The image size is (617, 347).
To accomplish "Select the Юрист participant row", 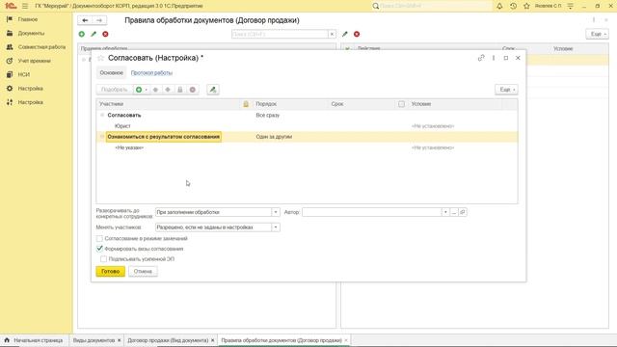I will [307, 126].
